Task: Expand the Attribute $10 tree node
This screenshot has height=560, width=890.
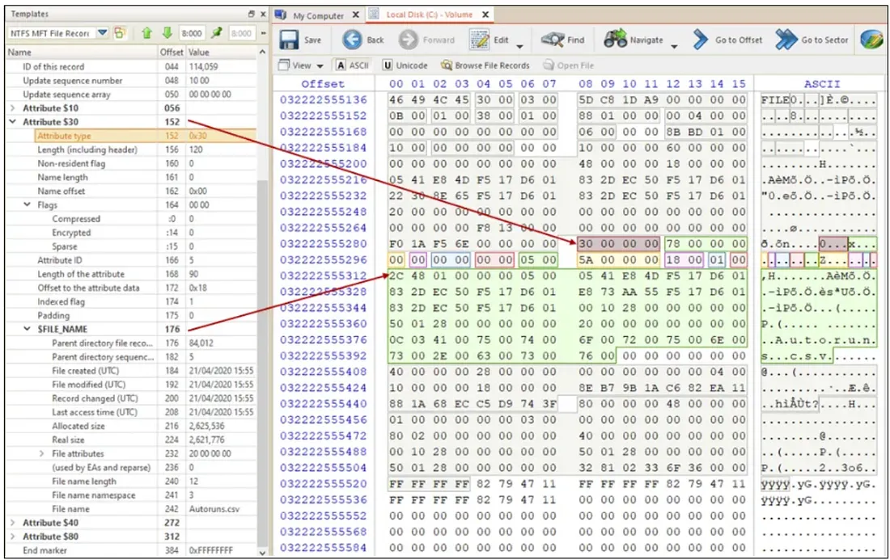Action: click(x=12, y=108)
